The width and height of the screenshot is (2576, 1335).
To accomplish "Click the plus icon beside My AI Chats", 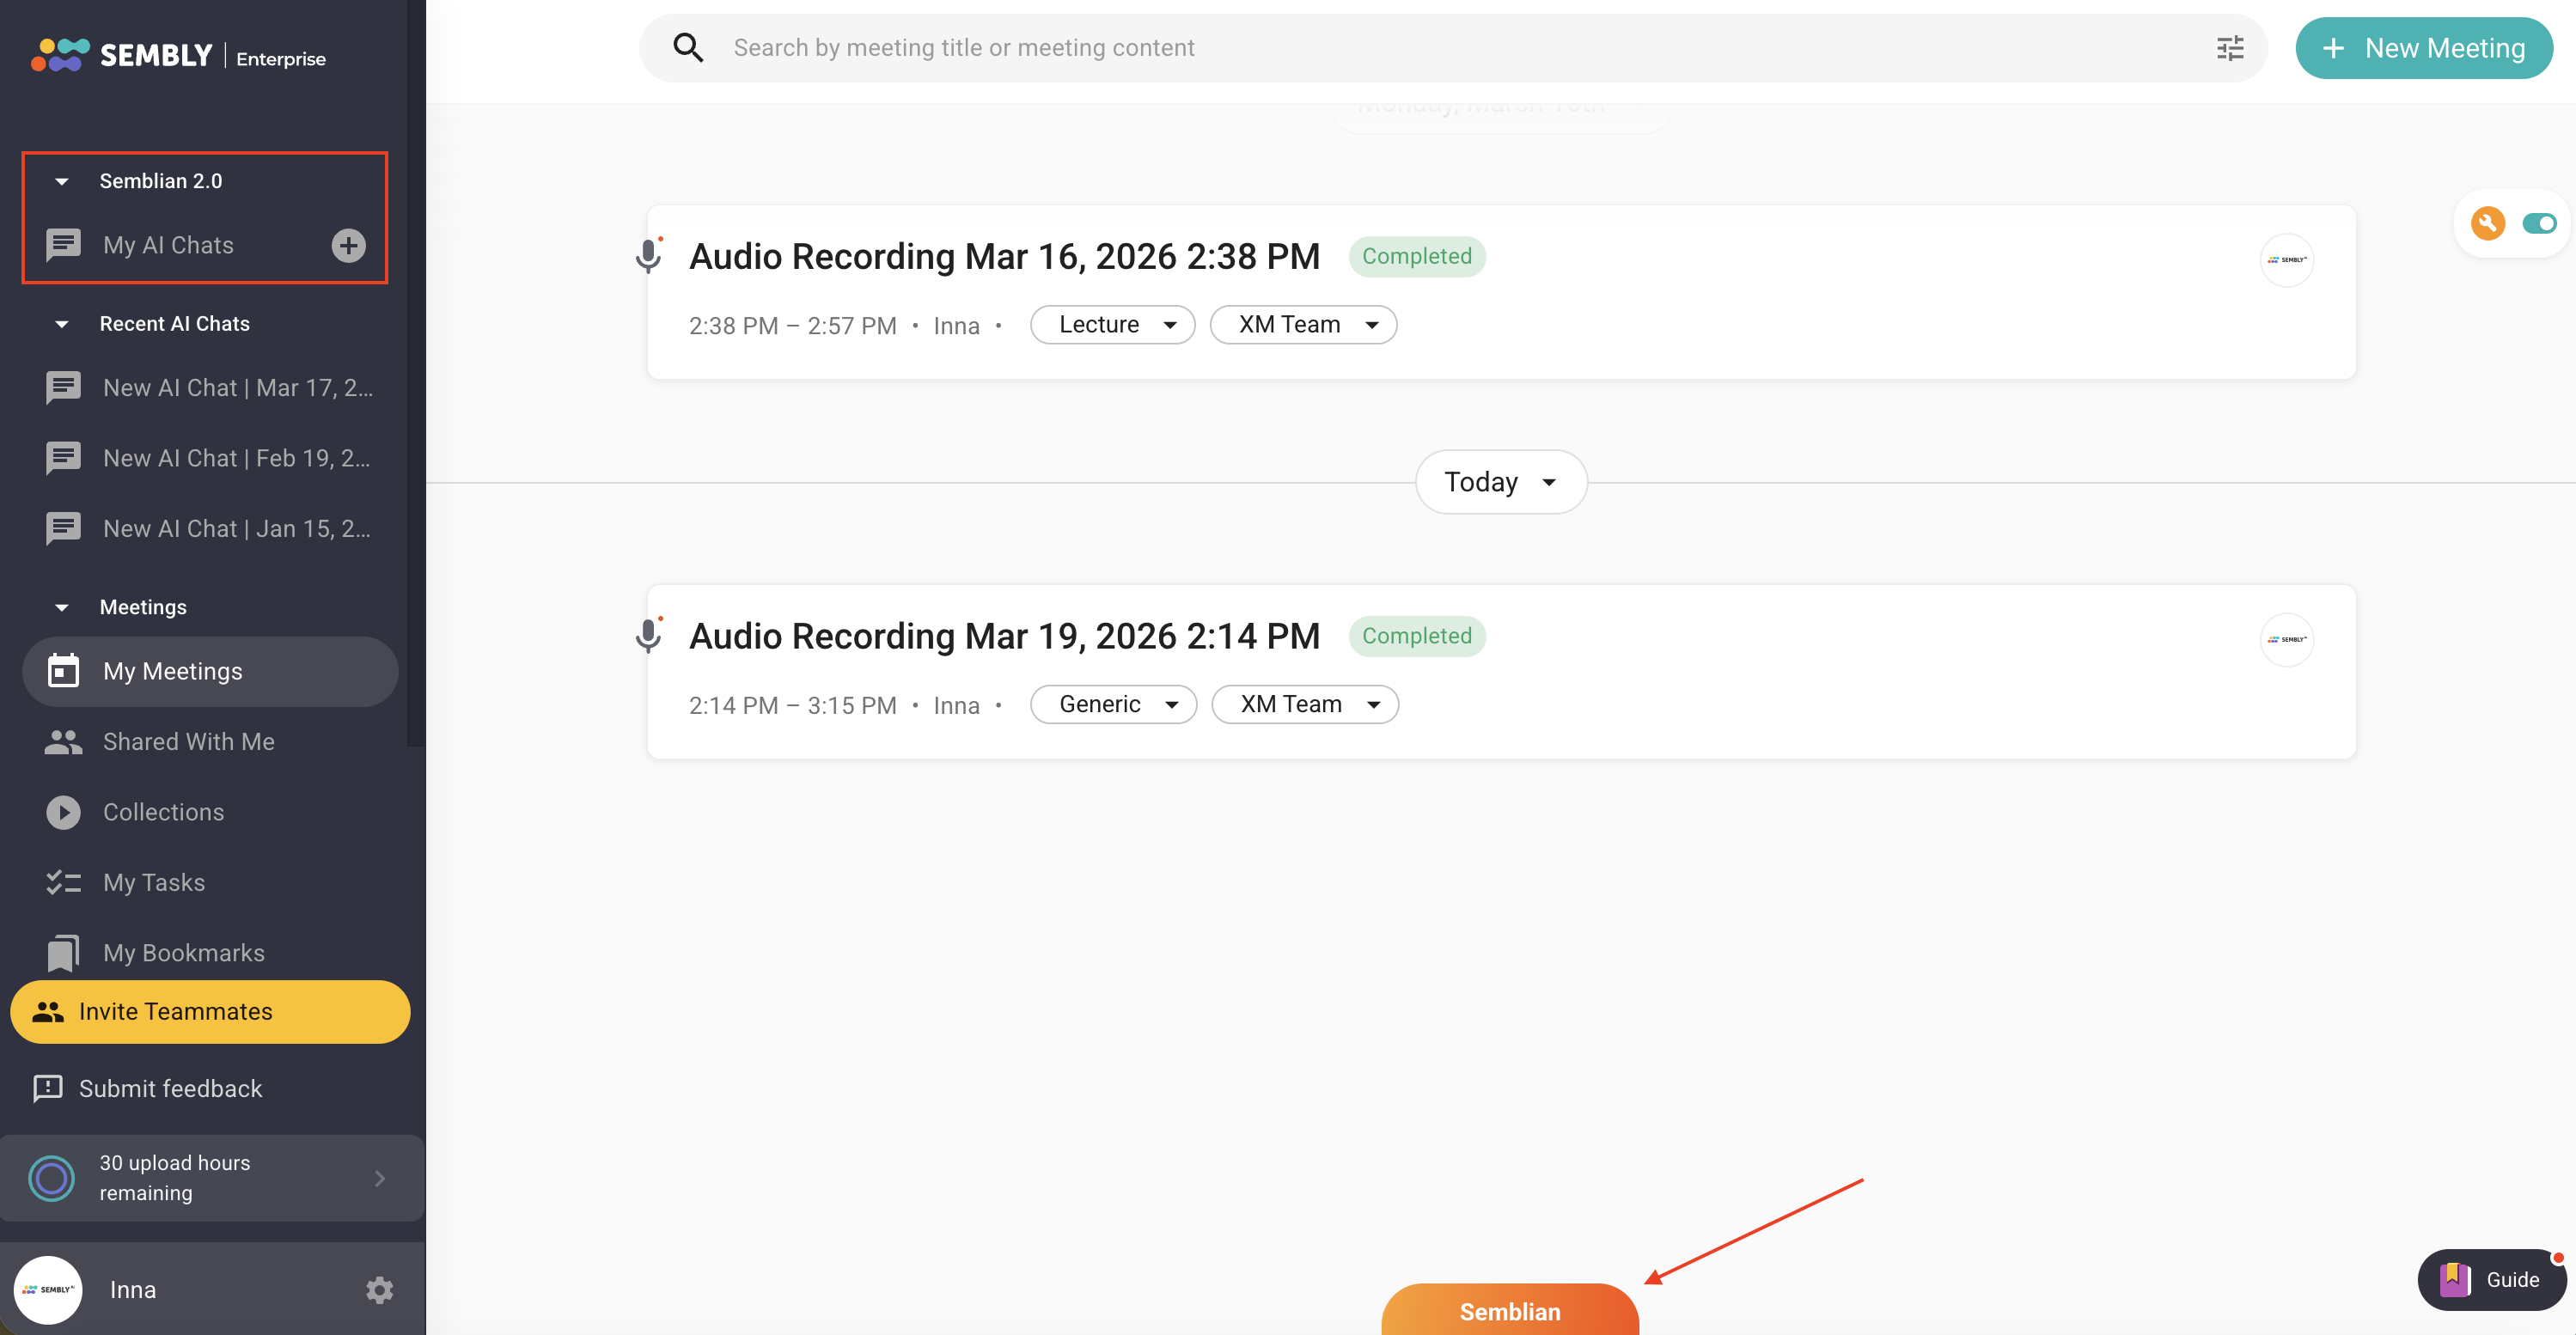I will tap(348, 245).
